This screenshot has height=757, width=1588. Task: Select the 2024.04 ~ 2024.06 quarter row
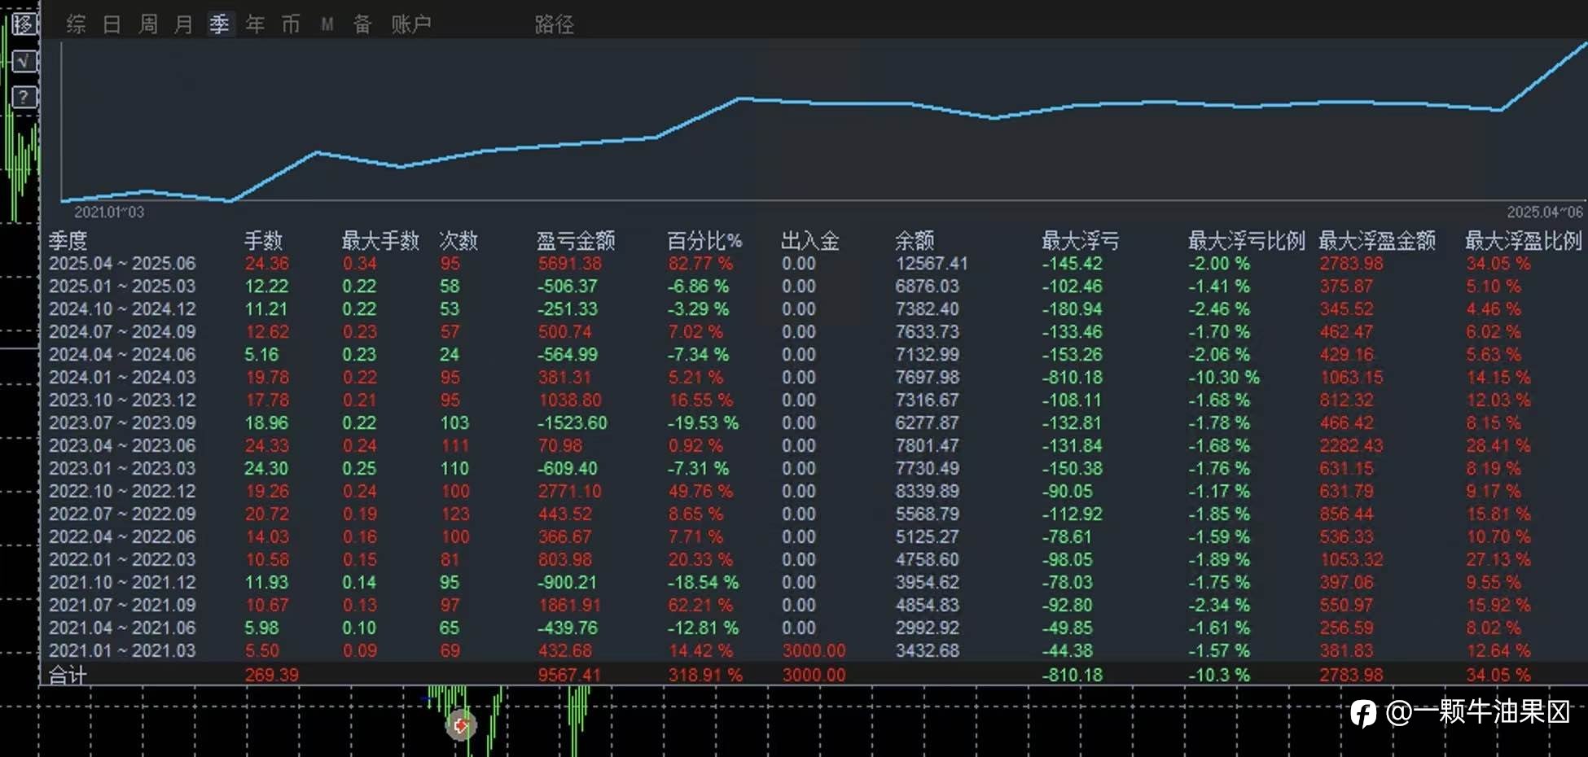(x=813, y=355)
